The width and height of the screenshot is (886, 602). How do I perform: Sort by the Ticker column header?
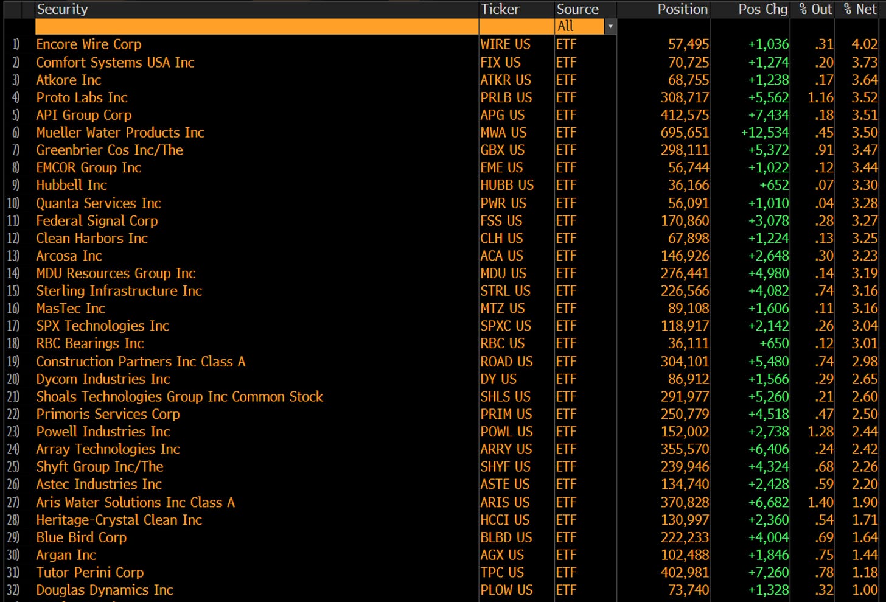coord(500,9)
